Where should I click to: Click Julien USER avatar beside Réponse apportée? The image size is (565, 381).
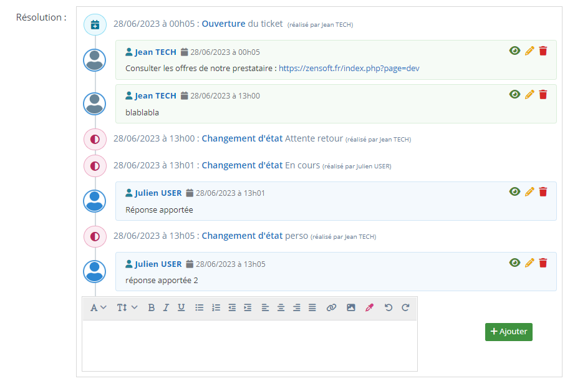pyautogui.click(x=94, y=201)
